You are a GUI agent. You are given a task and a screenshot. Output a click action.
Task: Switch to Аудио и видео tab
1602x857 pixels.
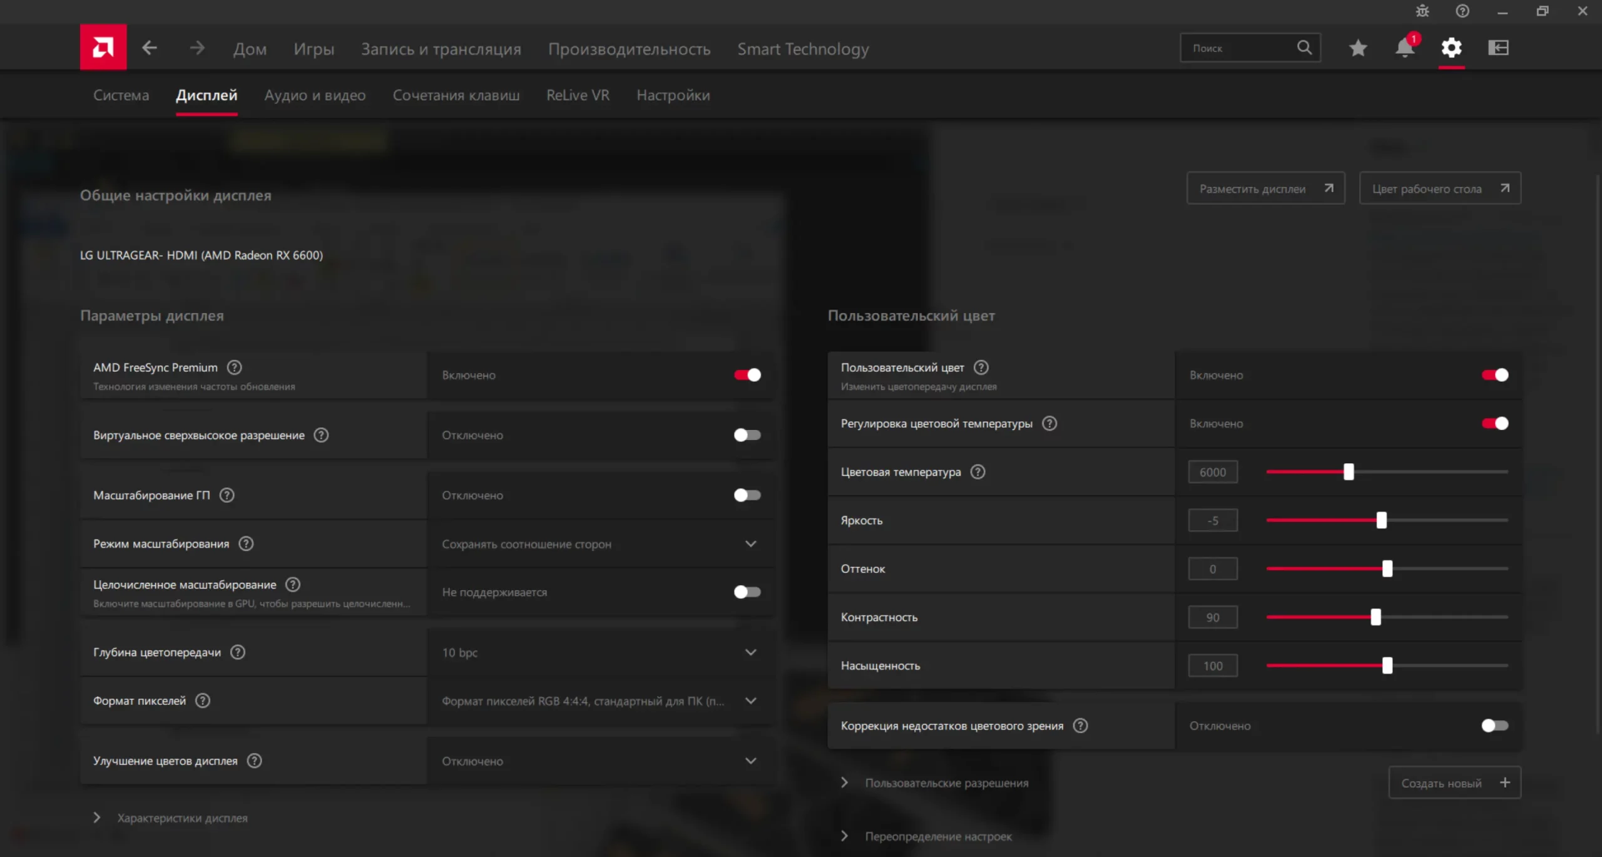click(x=315, y=95)
